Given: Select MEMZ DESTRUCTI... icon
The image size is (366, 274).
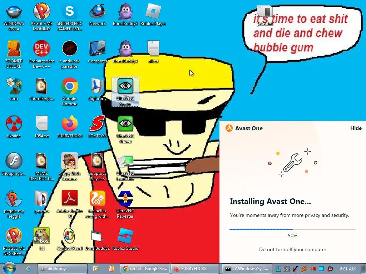Looking at the screenshot, I should pyautogui.click(x=41, y=167).
